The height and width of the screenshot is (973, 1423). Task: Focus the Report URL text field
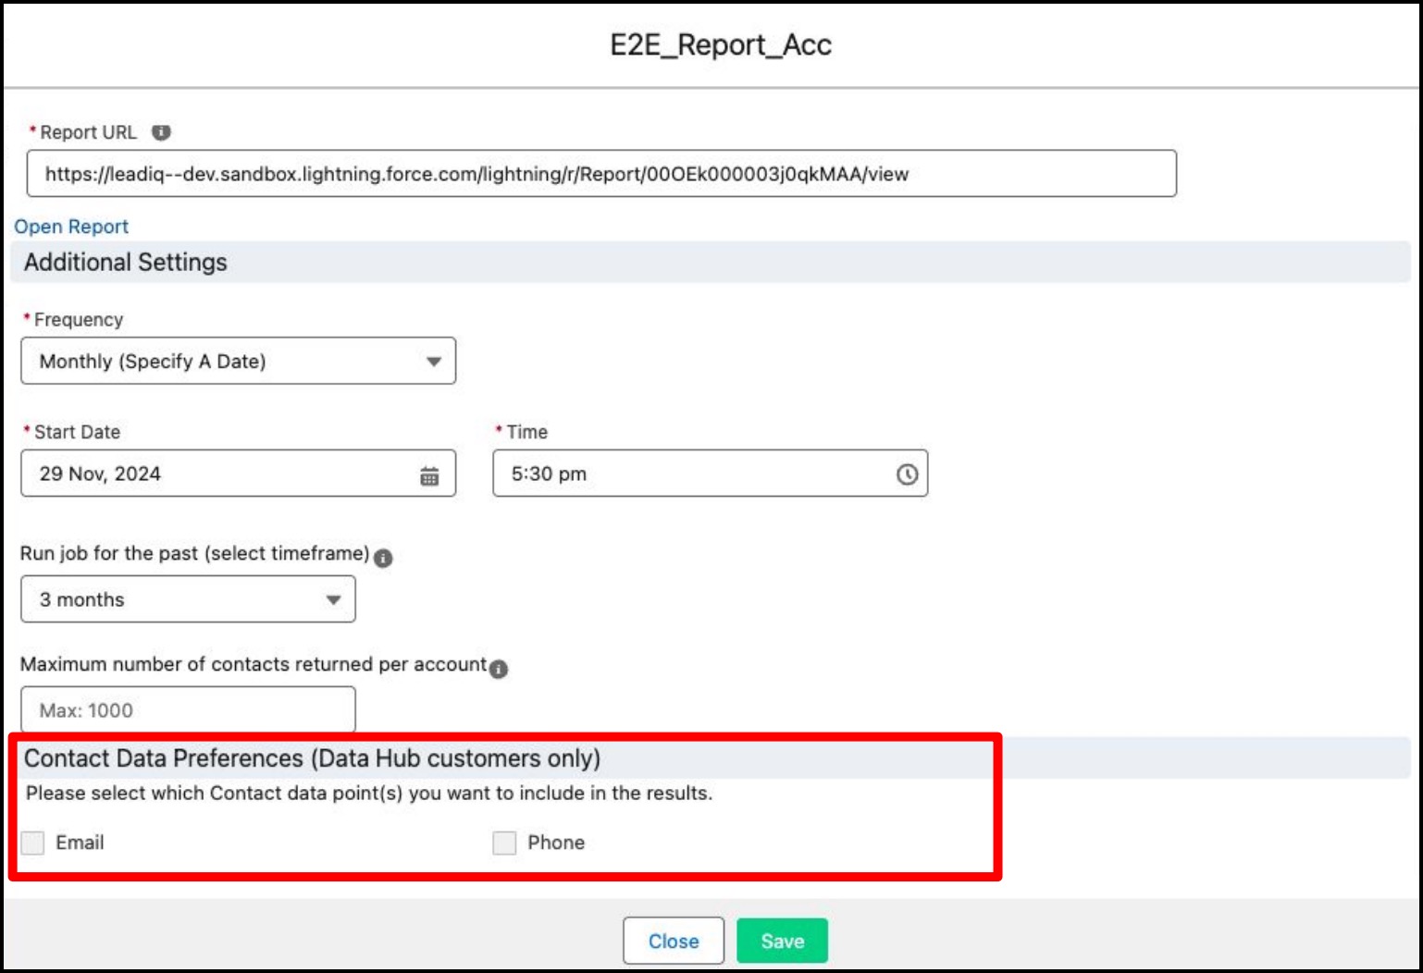coord(601,174)
